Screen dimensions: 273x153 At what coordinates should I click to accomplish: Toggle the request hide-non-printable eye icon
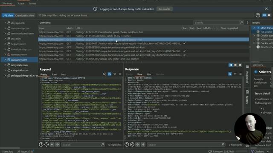104,74
